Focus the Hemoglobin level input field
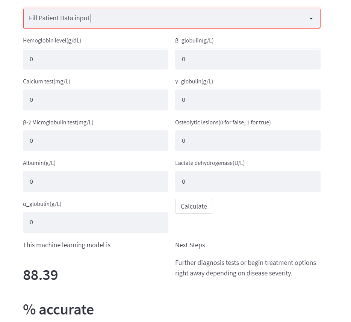The width and height of the screenshot is (351, 322). tap(95, 59)
